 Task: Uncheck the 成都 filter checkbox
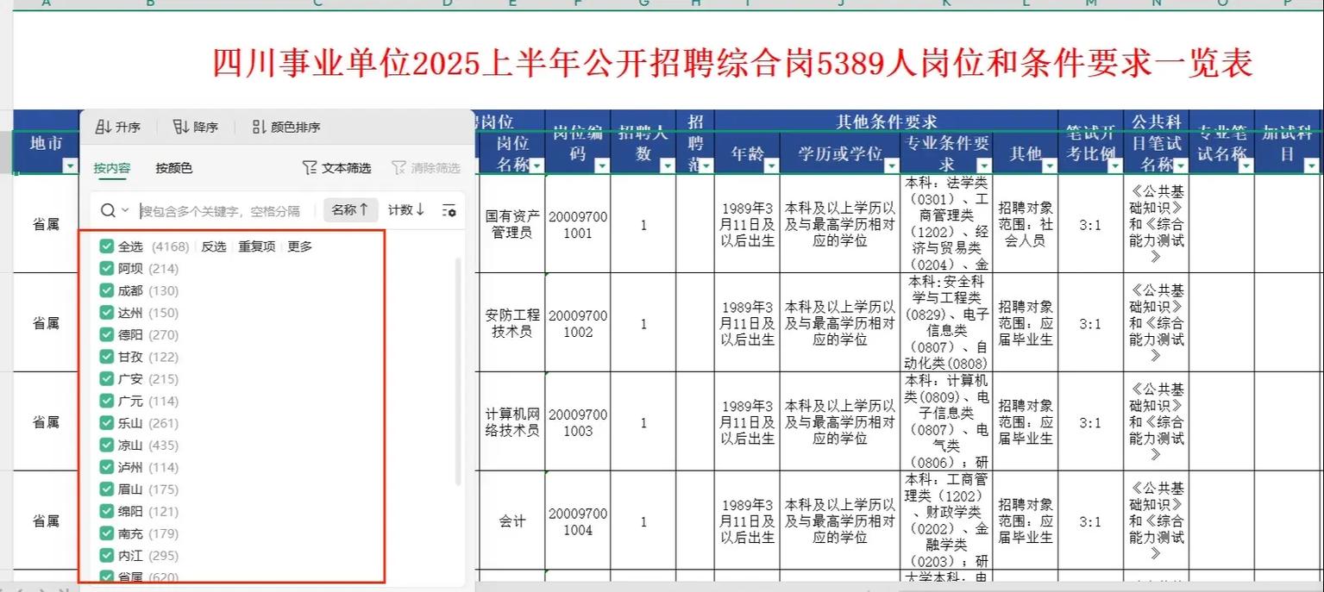(105, 290)
